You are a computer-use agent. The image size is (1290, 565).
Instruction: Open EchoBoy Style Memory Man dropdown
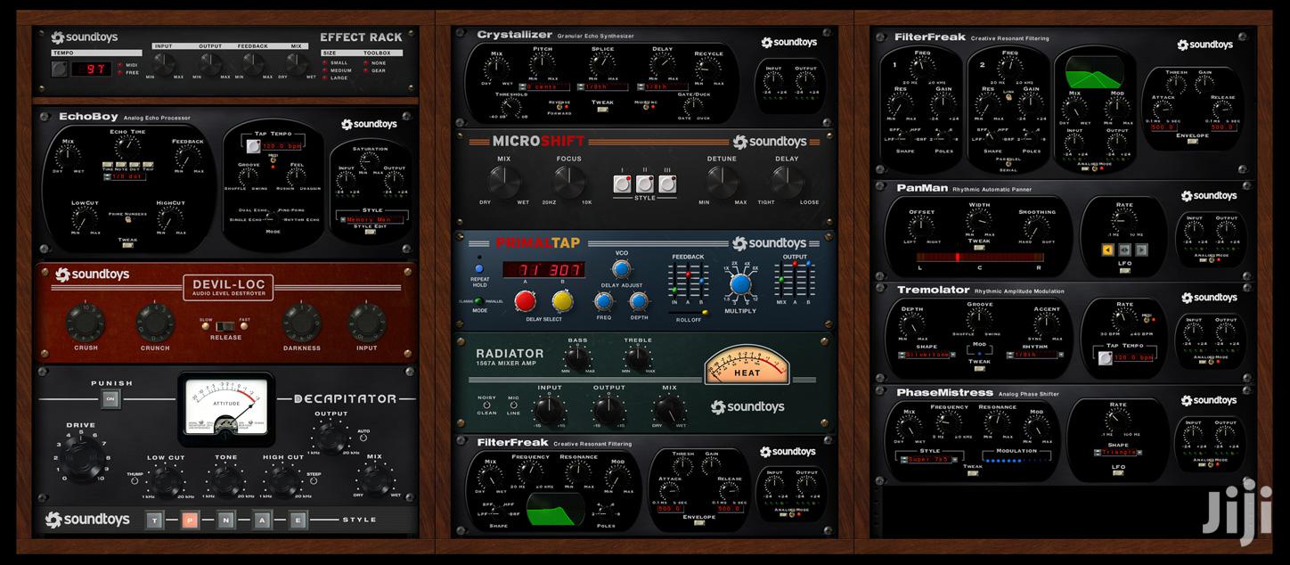(x=373, y=219)
